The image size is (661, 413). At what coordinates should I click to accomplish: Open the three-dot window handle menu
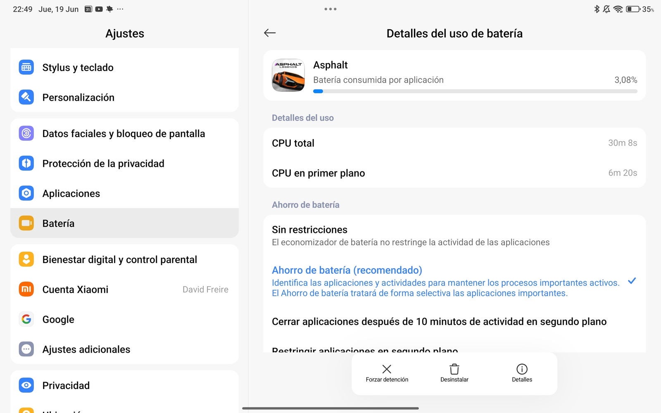point(330,9)
